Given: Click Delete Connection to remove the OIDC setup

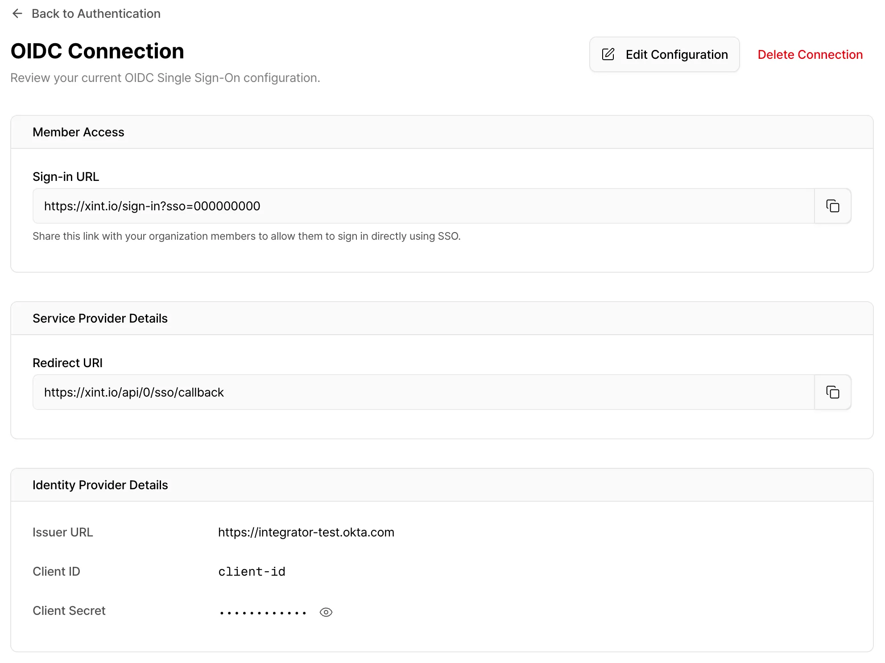Looking at the screenshot, I should [810, 54].
